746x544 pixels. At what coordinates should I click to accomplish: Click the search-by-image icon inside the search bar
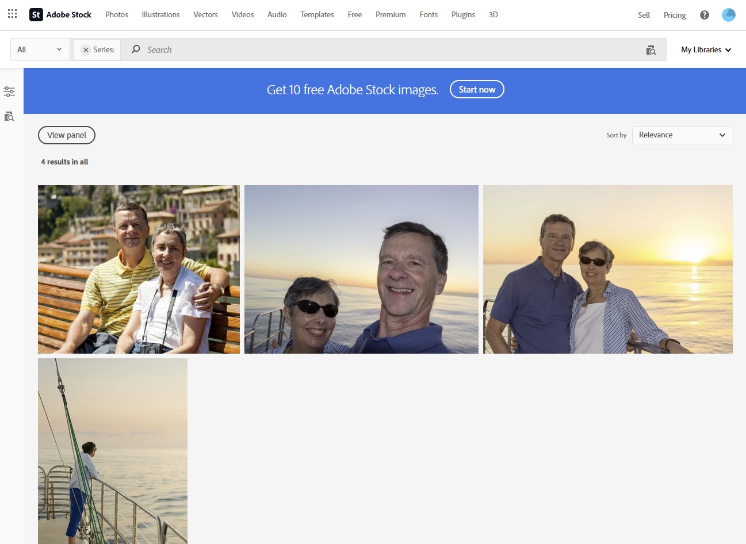651,50
